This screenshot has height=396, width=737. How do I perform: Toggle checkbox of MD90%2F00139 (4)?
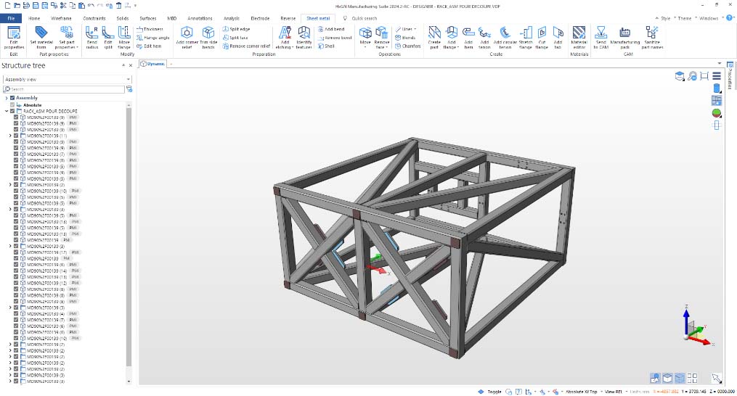(x=16, y=314)
